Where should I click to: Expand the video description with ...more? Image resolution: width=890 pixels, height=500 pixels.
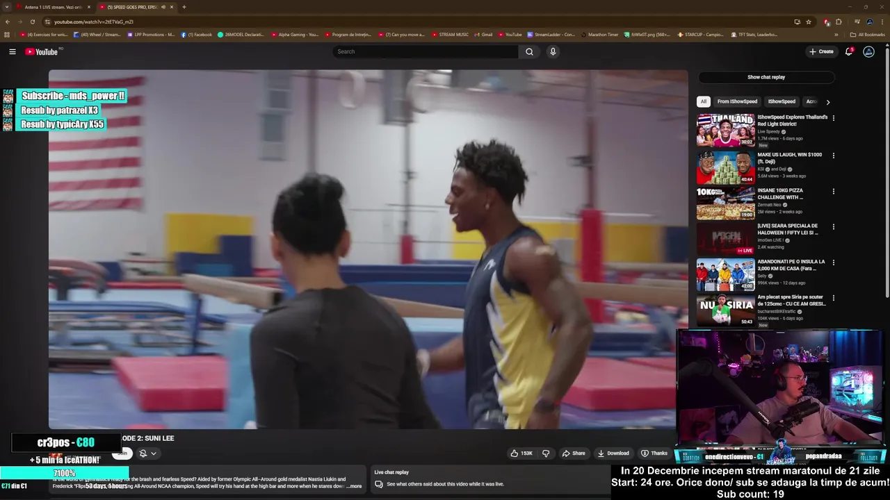pos(355,486)
